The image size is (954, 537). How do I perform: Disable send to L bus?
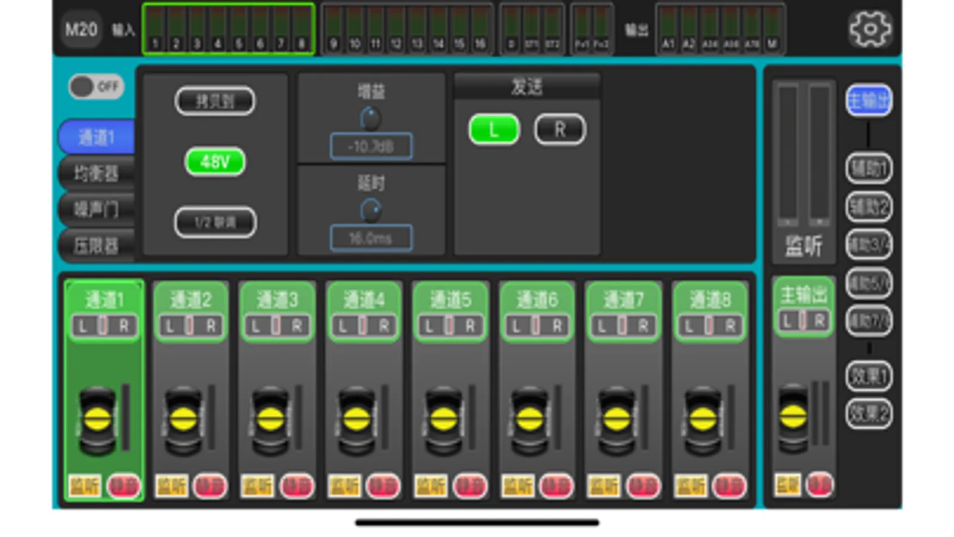[x=494, y=129]
